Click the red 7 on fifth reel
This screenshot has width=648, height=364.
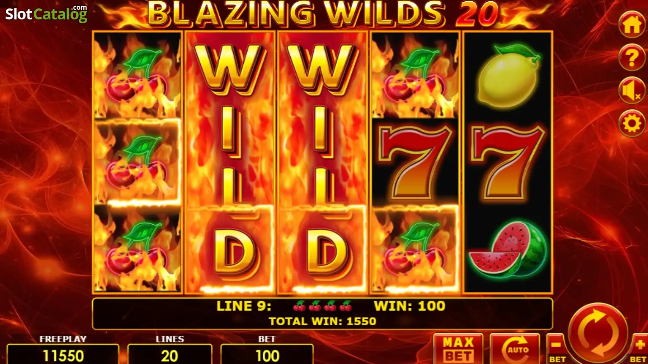coord(508,163)
